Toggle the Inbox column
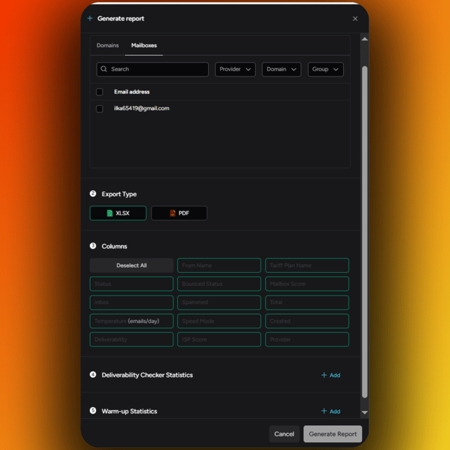Screen dimensions: 450x450 tap(132, 302)
